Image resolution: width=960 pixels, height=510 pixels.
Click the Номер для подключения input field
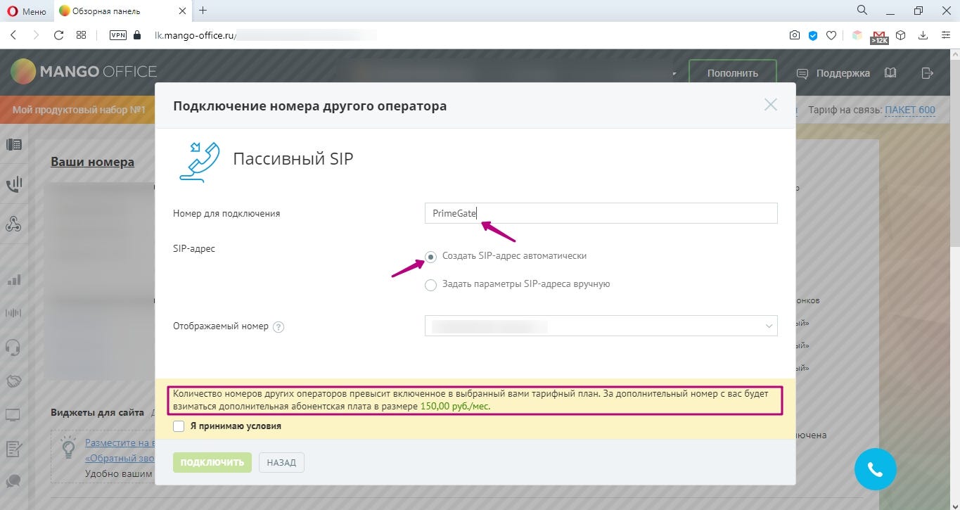click(601, 213)
